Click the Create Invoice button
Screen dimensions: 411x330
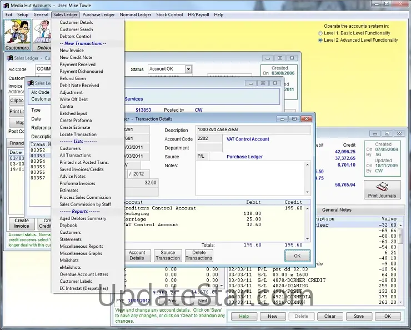[x=22, y=223]
